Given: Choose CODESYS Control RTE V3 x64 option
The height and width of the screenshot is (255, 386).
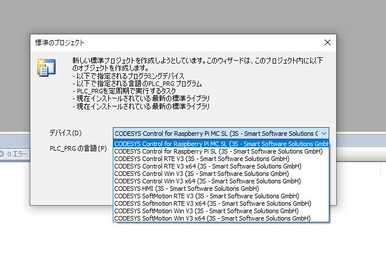Looking at the screenshot, I should pyautogui.click(x=221, y=166).
